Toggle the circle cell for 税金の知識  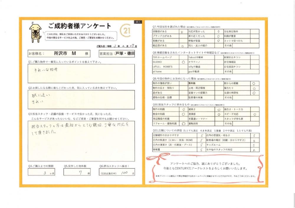[183, 114]
